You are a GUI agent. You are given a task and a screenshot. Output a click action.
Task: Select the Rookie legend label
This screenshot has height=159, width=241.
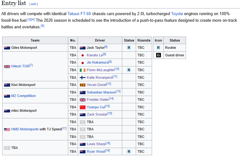click(x=170, y=48)
